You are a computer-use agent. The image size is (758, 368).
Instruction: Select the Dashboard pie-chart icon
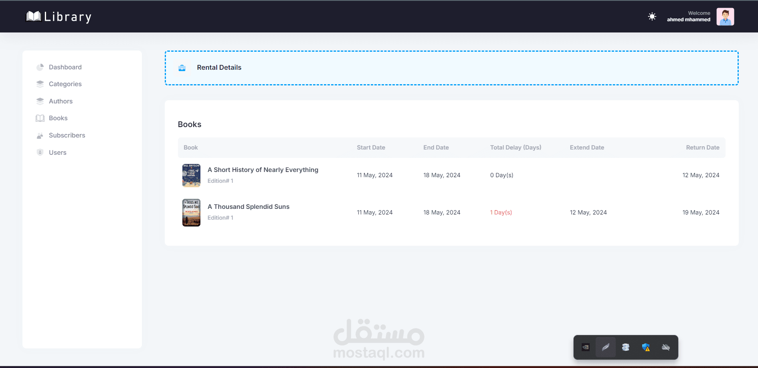(40, 67)
